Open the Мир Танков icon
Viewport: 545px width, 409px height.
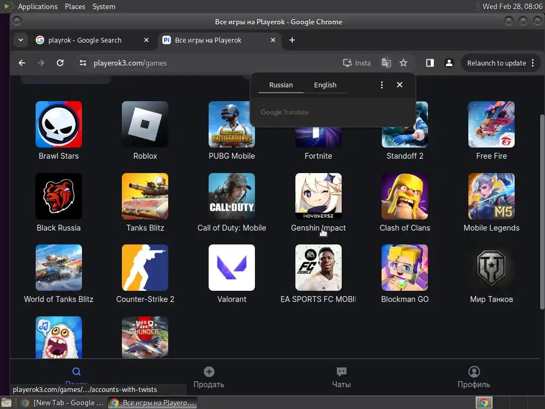click(x=491, y=267)
